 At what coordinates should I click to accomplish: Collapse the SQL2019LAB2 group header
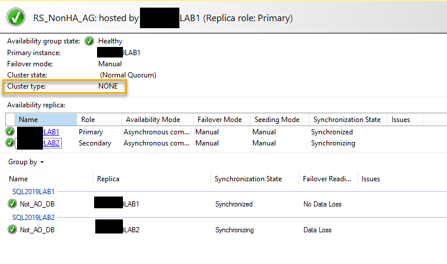33,218
